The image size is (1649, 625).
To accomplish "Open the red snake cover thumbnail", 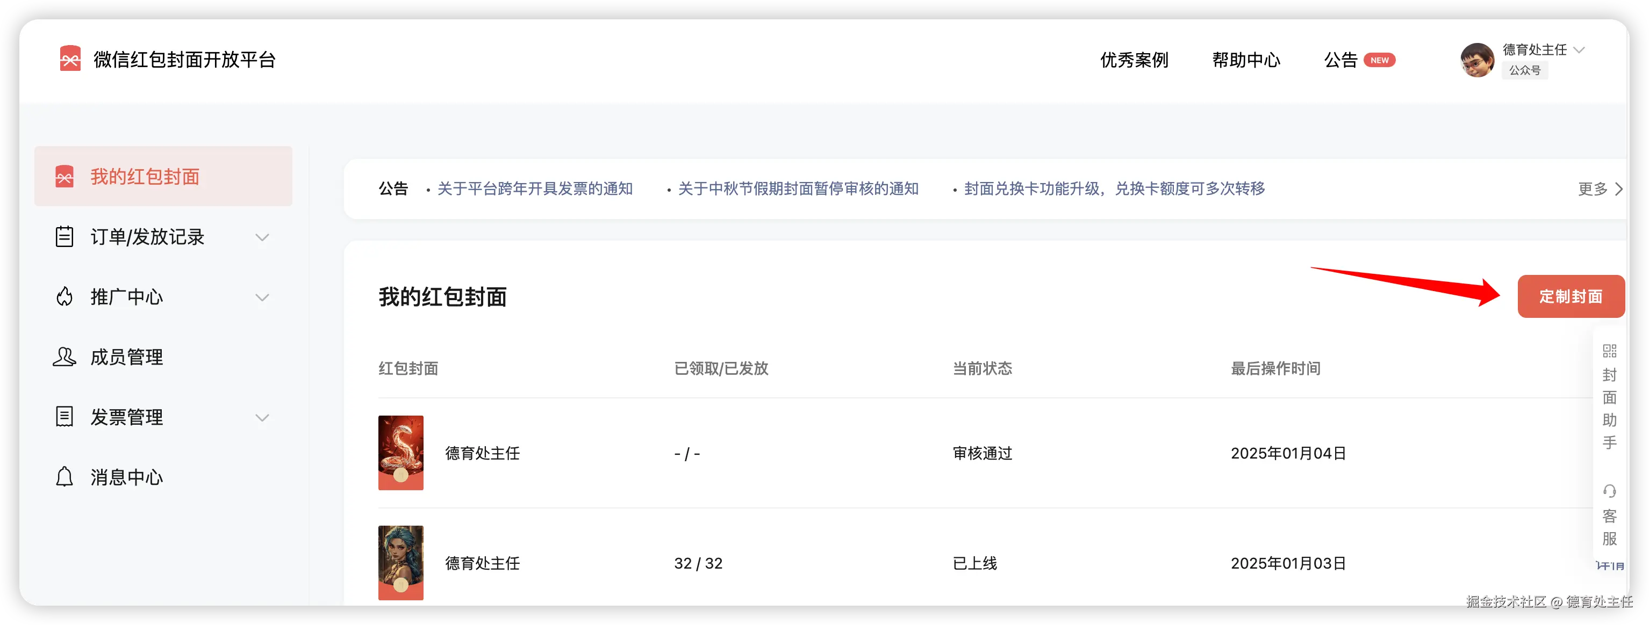I will pyautogui.click(x=401, y=453).
